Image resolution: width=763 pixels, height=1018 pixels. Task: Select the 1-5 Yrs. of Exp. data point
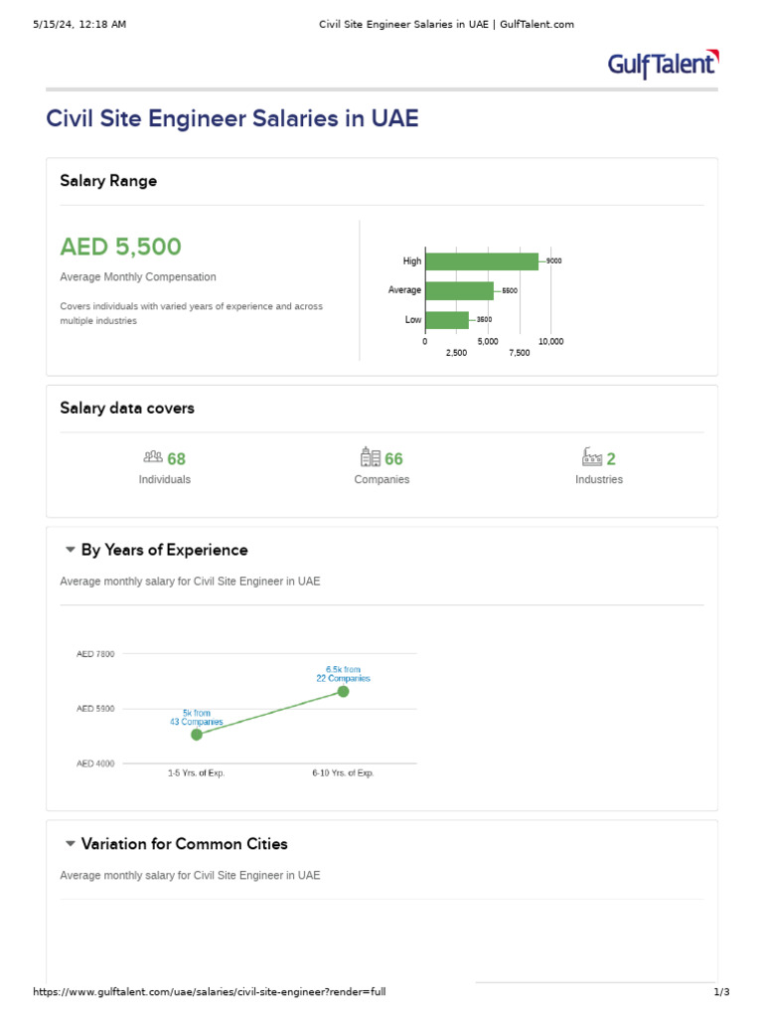click(x=197, y=735)
